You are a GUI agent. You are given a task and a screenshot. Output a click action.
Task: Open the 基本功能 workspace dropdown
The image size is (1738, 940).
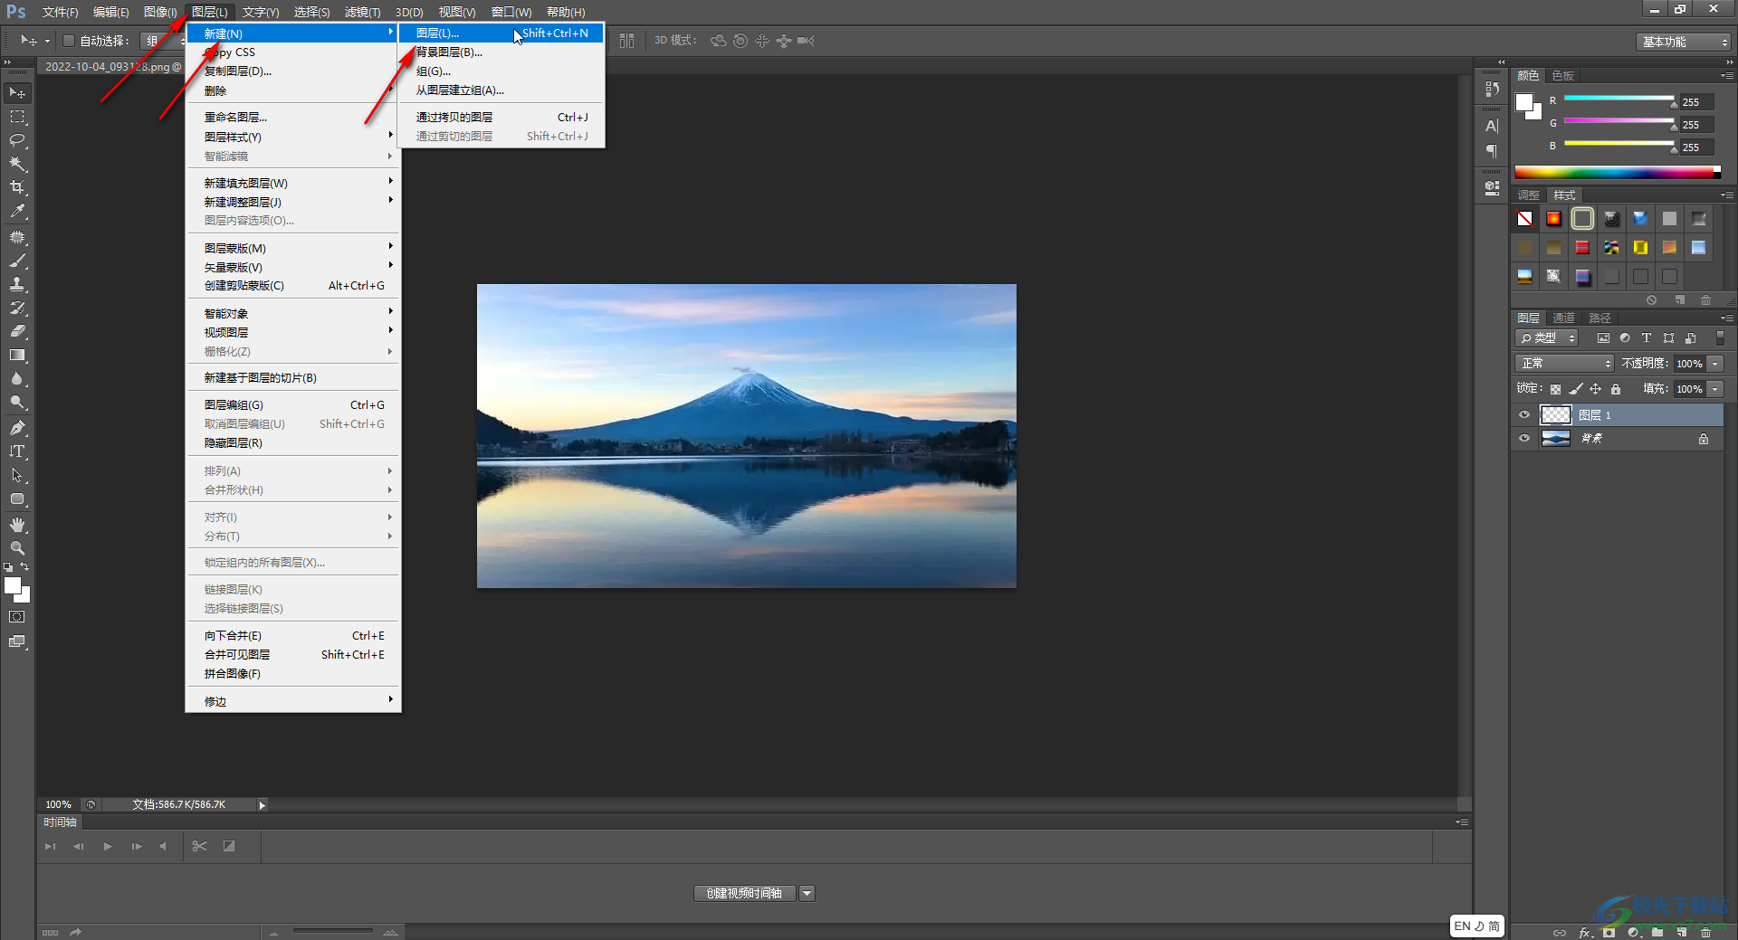[1684, 42]
